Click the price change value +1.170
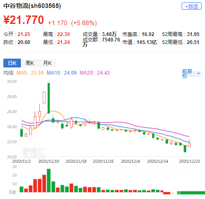Screen dimensions: 205x199 [57, 23]
